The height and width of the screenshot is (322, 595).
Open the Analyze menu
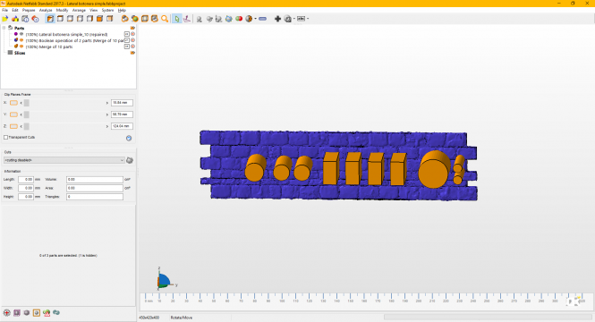point(46,10)
